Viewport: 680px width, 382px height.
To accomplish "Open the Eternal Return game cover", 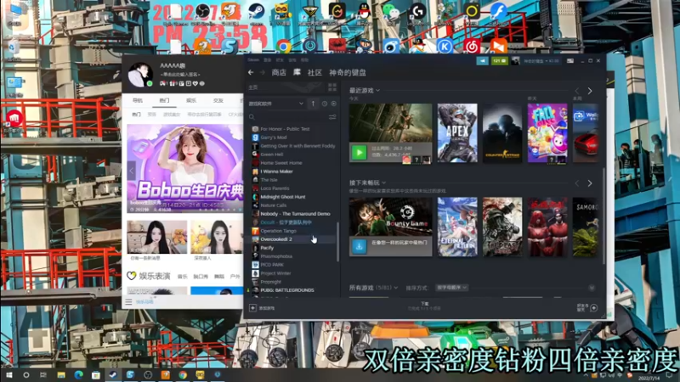I will tap(457, 227).
